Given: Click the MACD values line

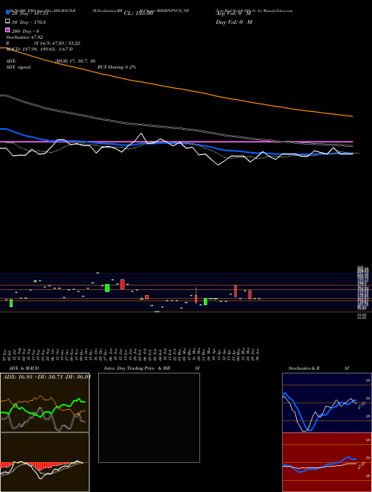Looking at the screenshot, I should 39,49.
